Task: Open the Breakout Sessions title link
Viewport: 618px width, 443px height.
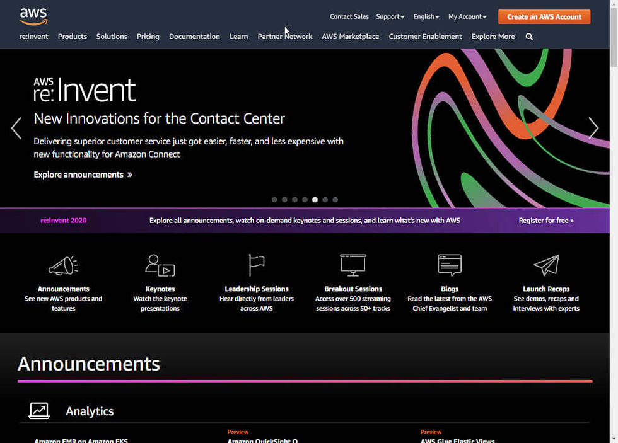Action: click(353, 289)
